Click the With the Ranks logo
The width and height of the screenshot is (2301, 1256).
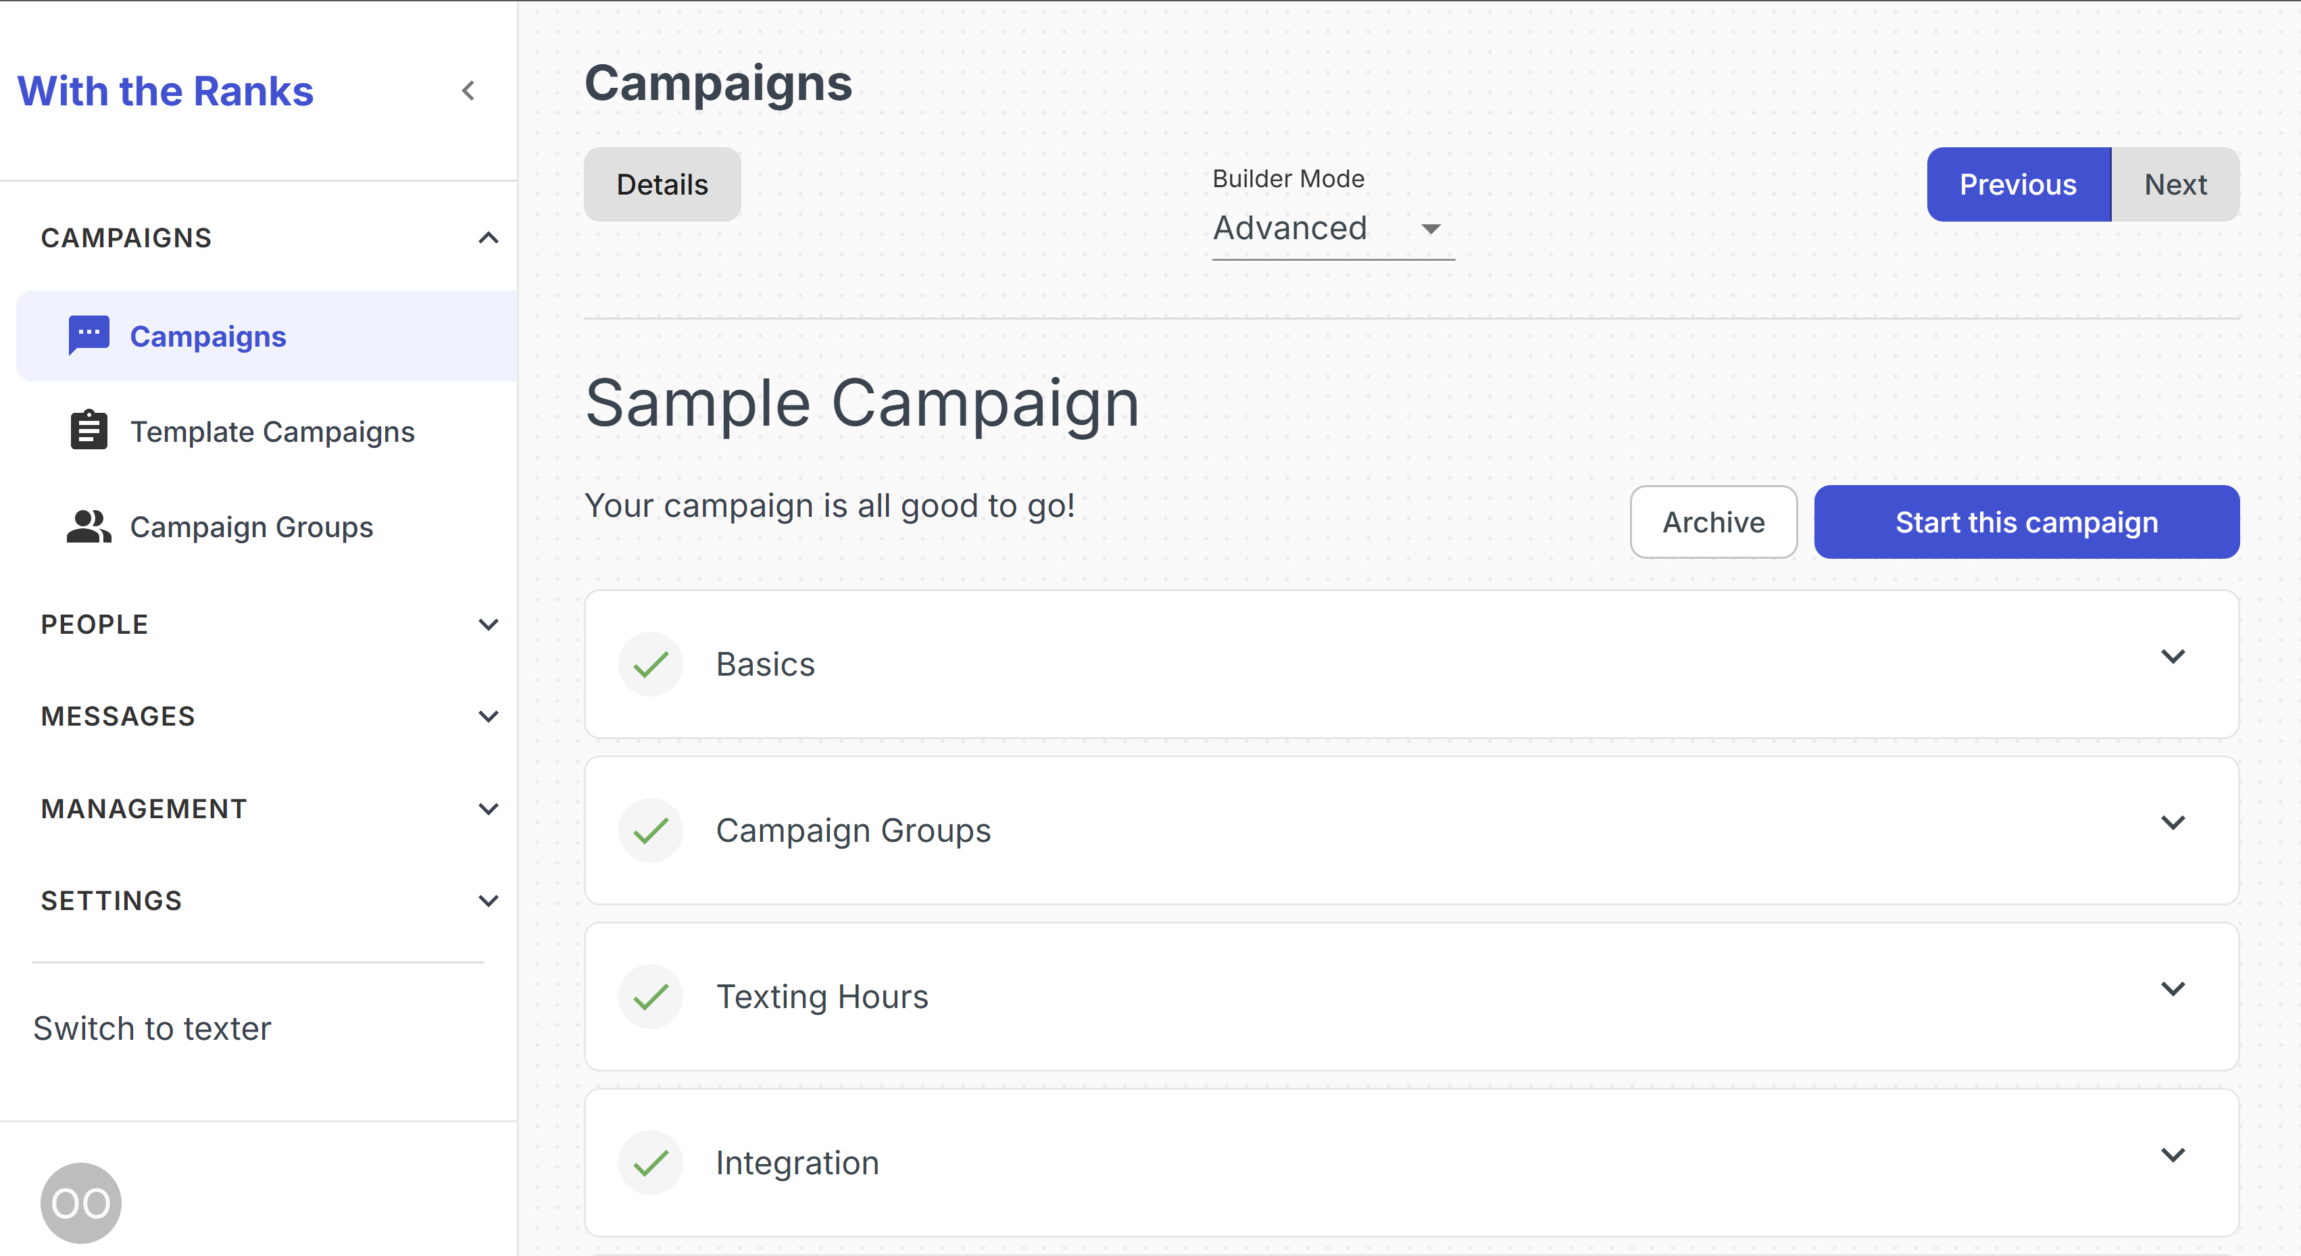click(164, 91)
